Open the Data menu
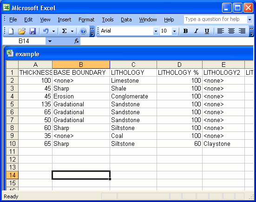 coord(126,20)
